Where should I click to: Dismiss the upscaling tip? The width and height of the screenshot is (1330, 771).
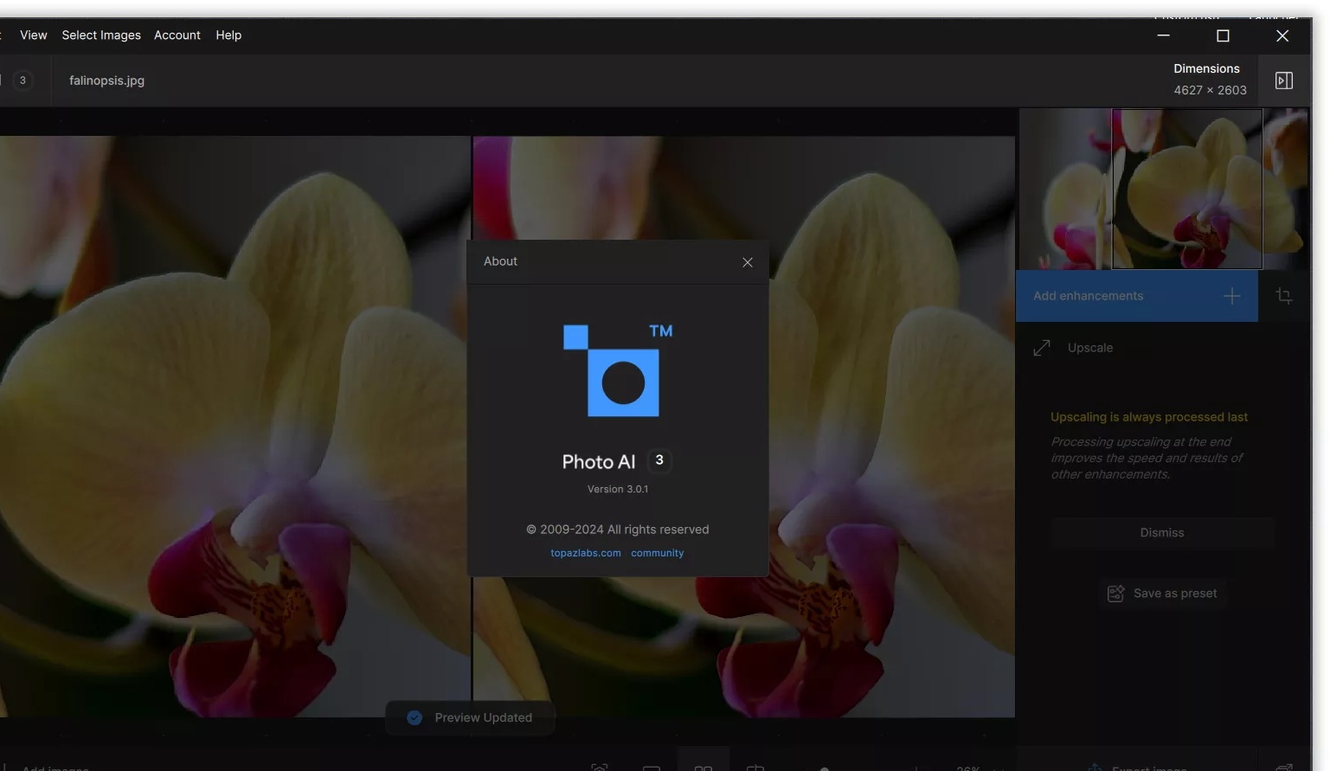click(x=1162, y=533)
